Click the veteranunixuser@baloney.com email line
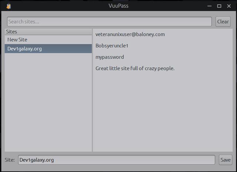 [x=130, y=34]
